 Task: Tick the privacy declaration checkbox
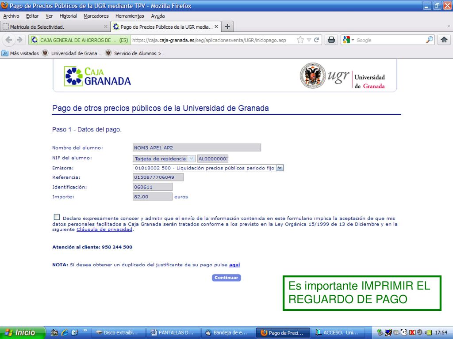(x=57, y=217)
